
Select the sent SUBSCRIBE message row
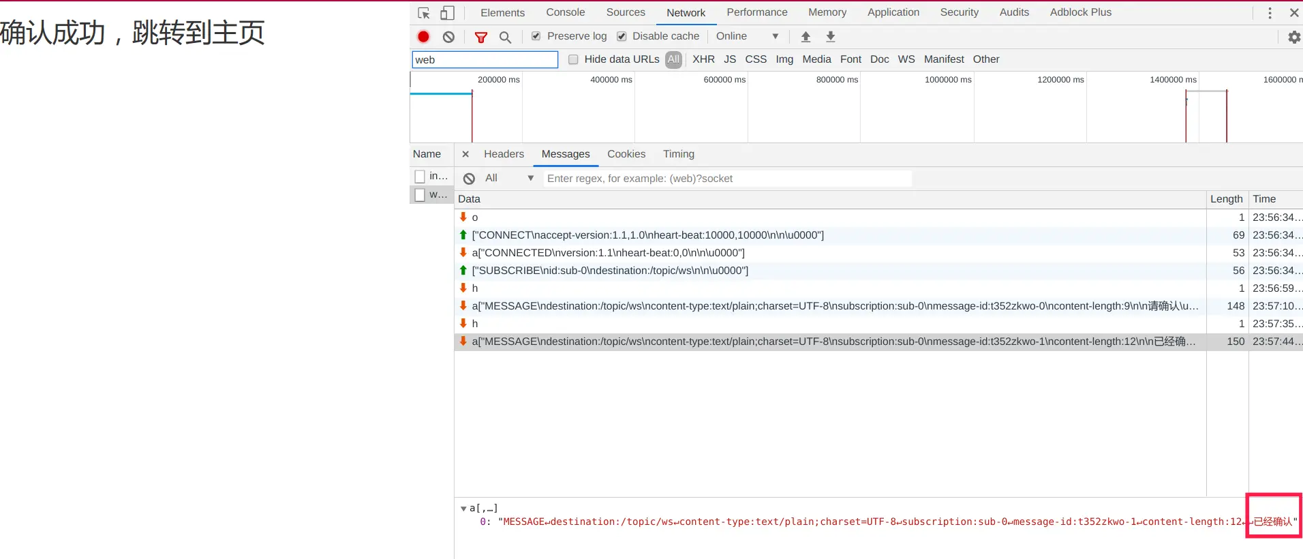point(878,271)
